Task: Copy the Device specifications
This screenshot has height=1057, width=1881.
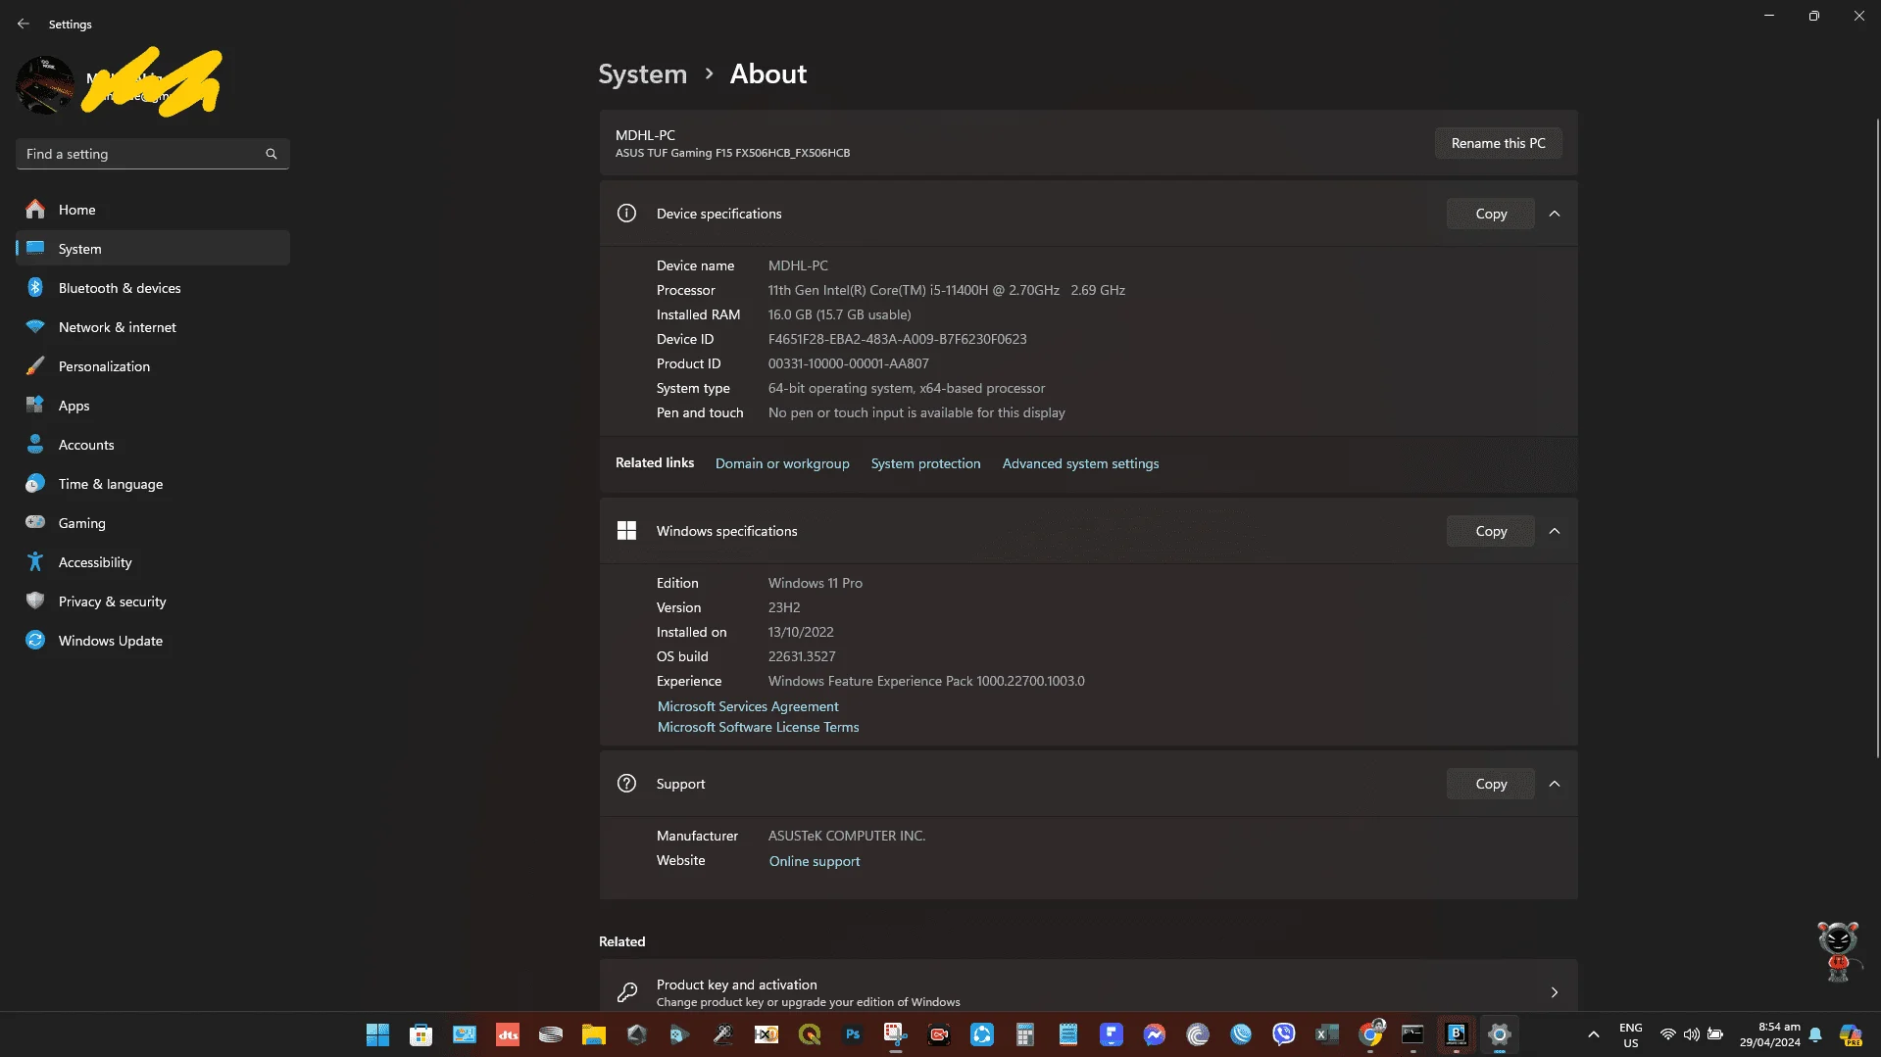Action: [1491, 214]
